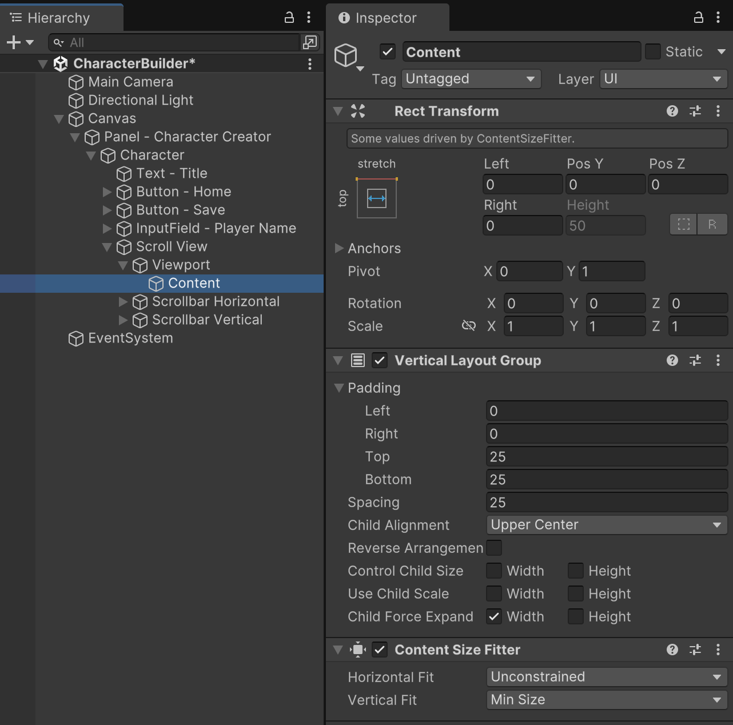Open the create object plus button
Image resolution: width=733 pixels, height=725 pixels.
pos(14,42)
